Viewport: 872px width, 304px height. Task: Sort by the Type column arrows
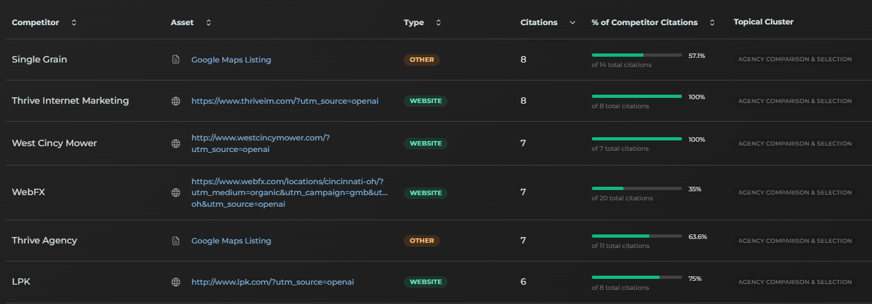click(x=439, y=23)
